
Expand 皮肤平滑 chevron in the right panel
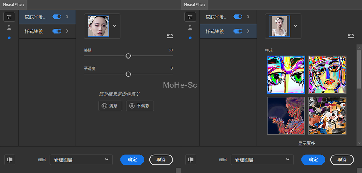248,17
